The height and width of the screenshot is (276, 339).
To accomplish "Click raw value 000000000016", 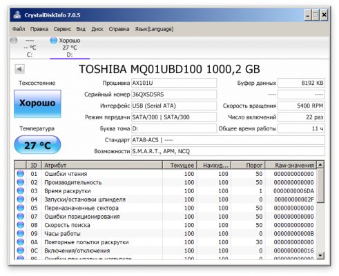I will click(293, 250).
